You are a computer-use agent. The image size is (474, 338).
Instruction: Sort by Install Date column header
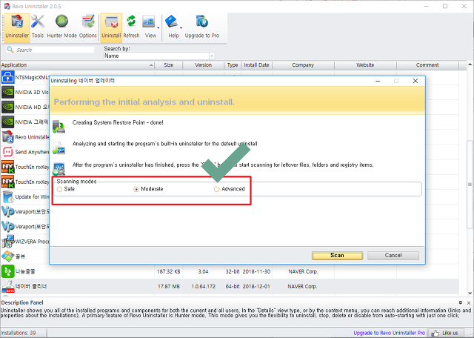coord(257,65)
